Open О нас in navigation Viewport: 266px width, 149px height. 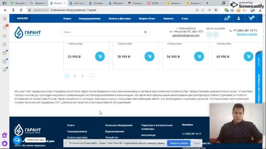pyautogui.click(x=185, y=19)
